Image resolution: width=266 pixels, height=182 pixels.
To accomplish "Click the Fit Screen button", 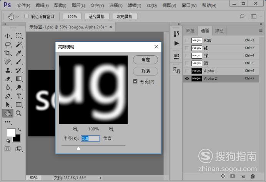I will [x=96, y=16].
